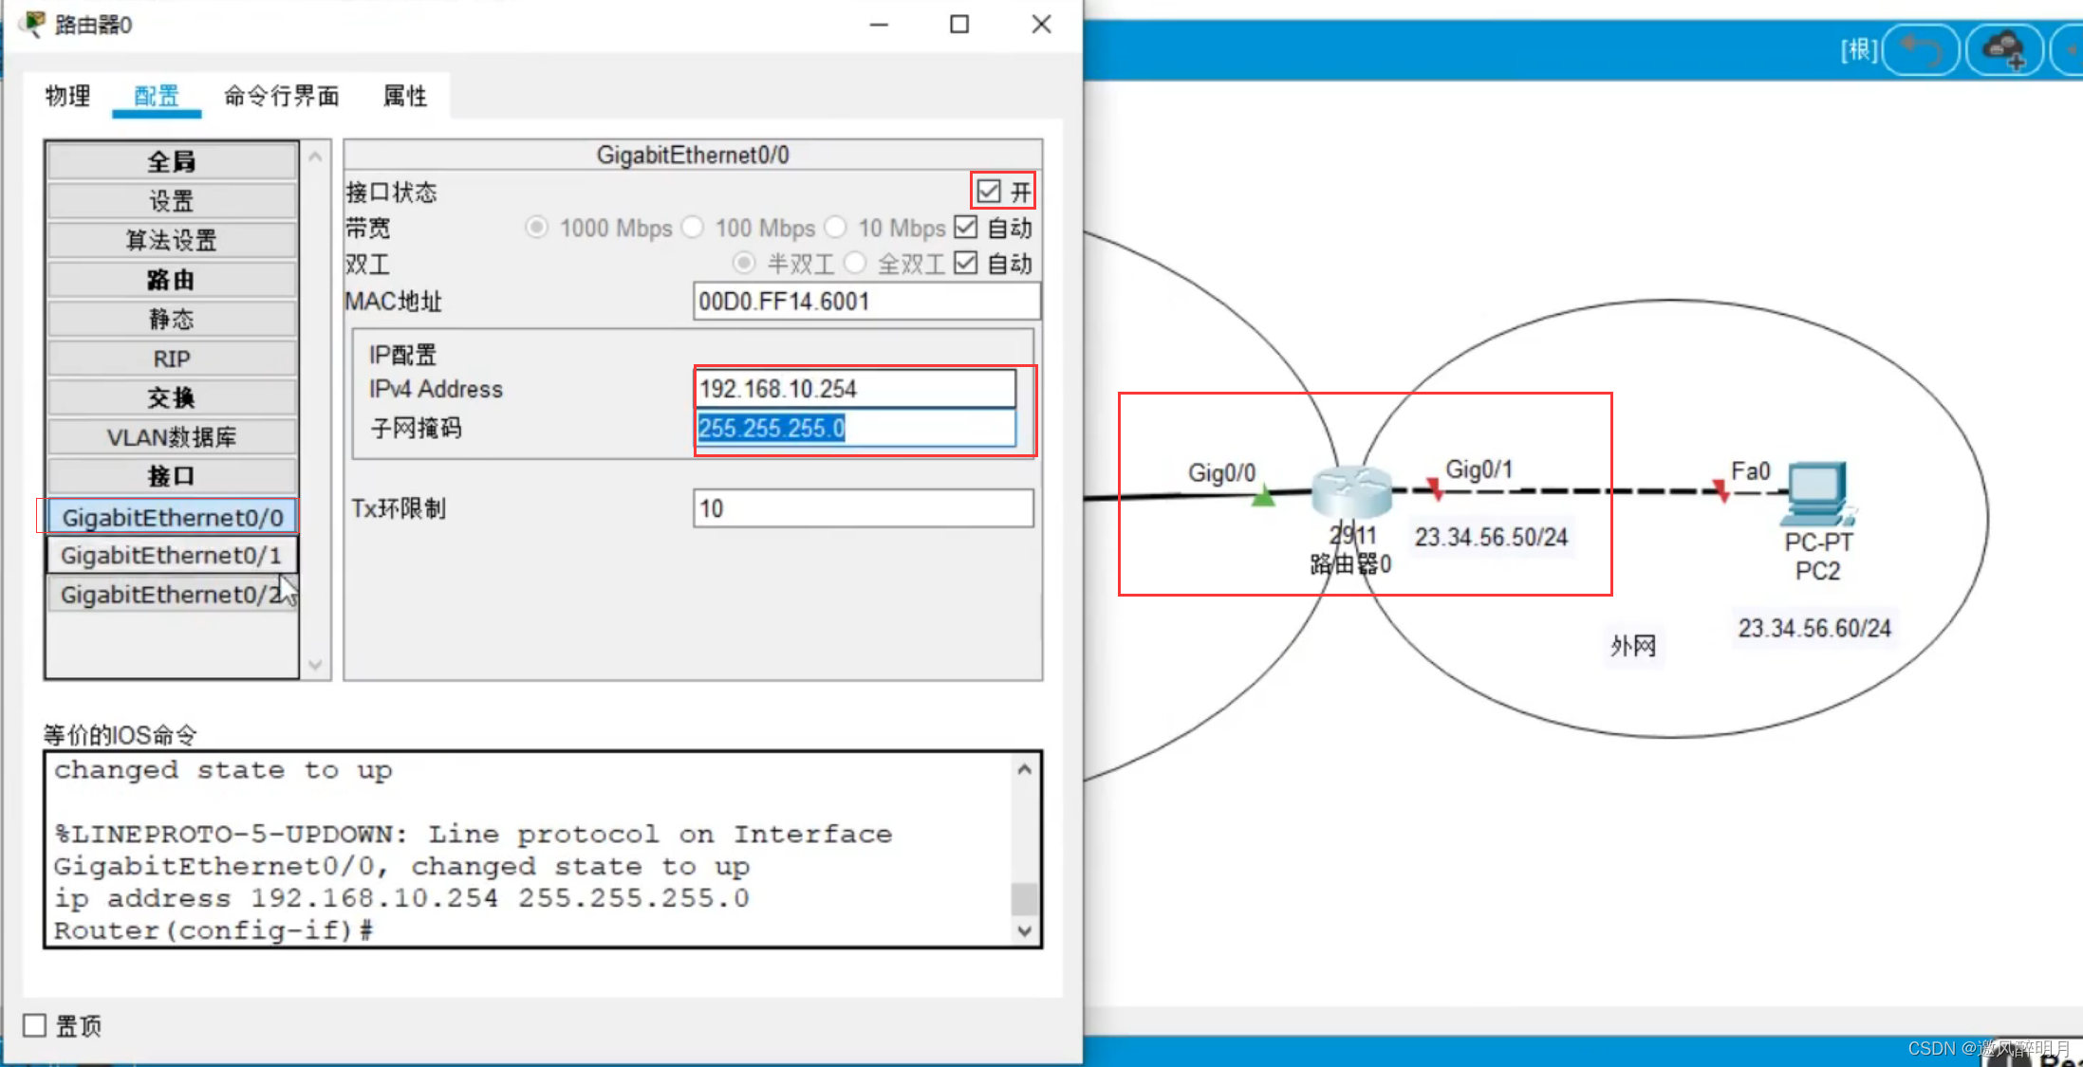Click the back arrow icon in the blue toolbar
The height and width of the screenshot is (1067, 2083).
(1920, 49)
